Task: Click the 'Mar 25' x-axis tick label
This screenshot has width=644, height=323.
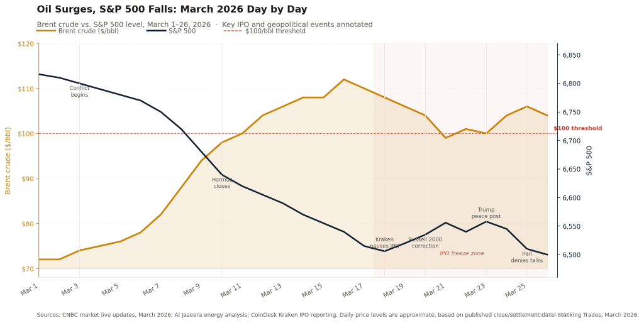Action: click(516, 290)
